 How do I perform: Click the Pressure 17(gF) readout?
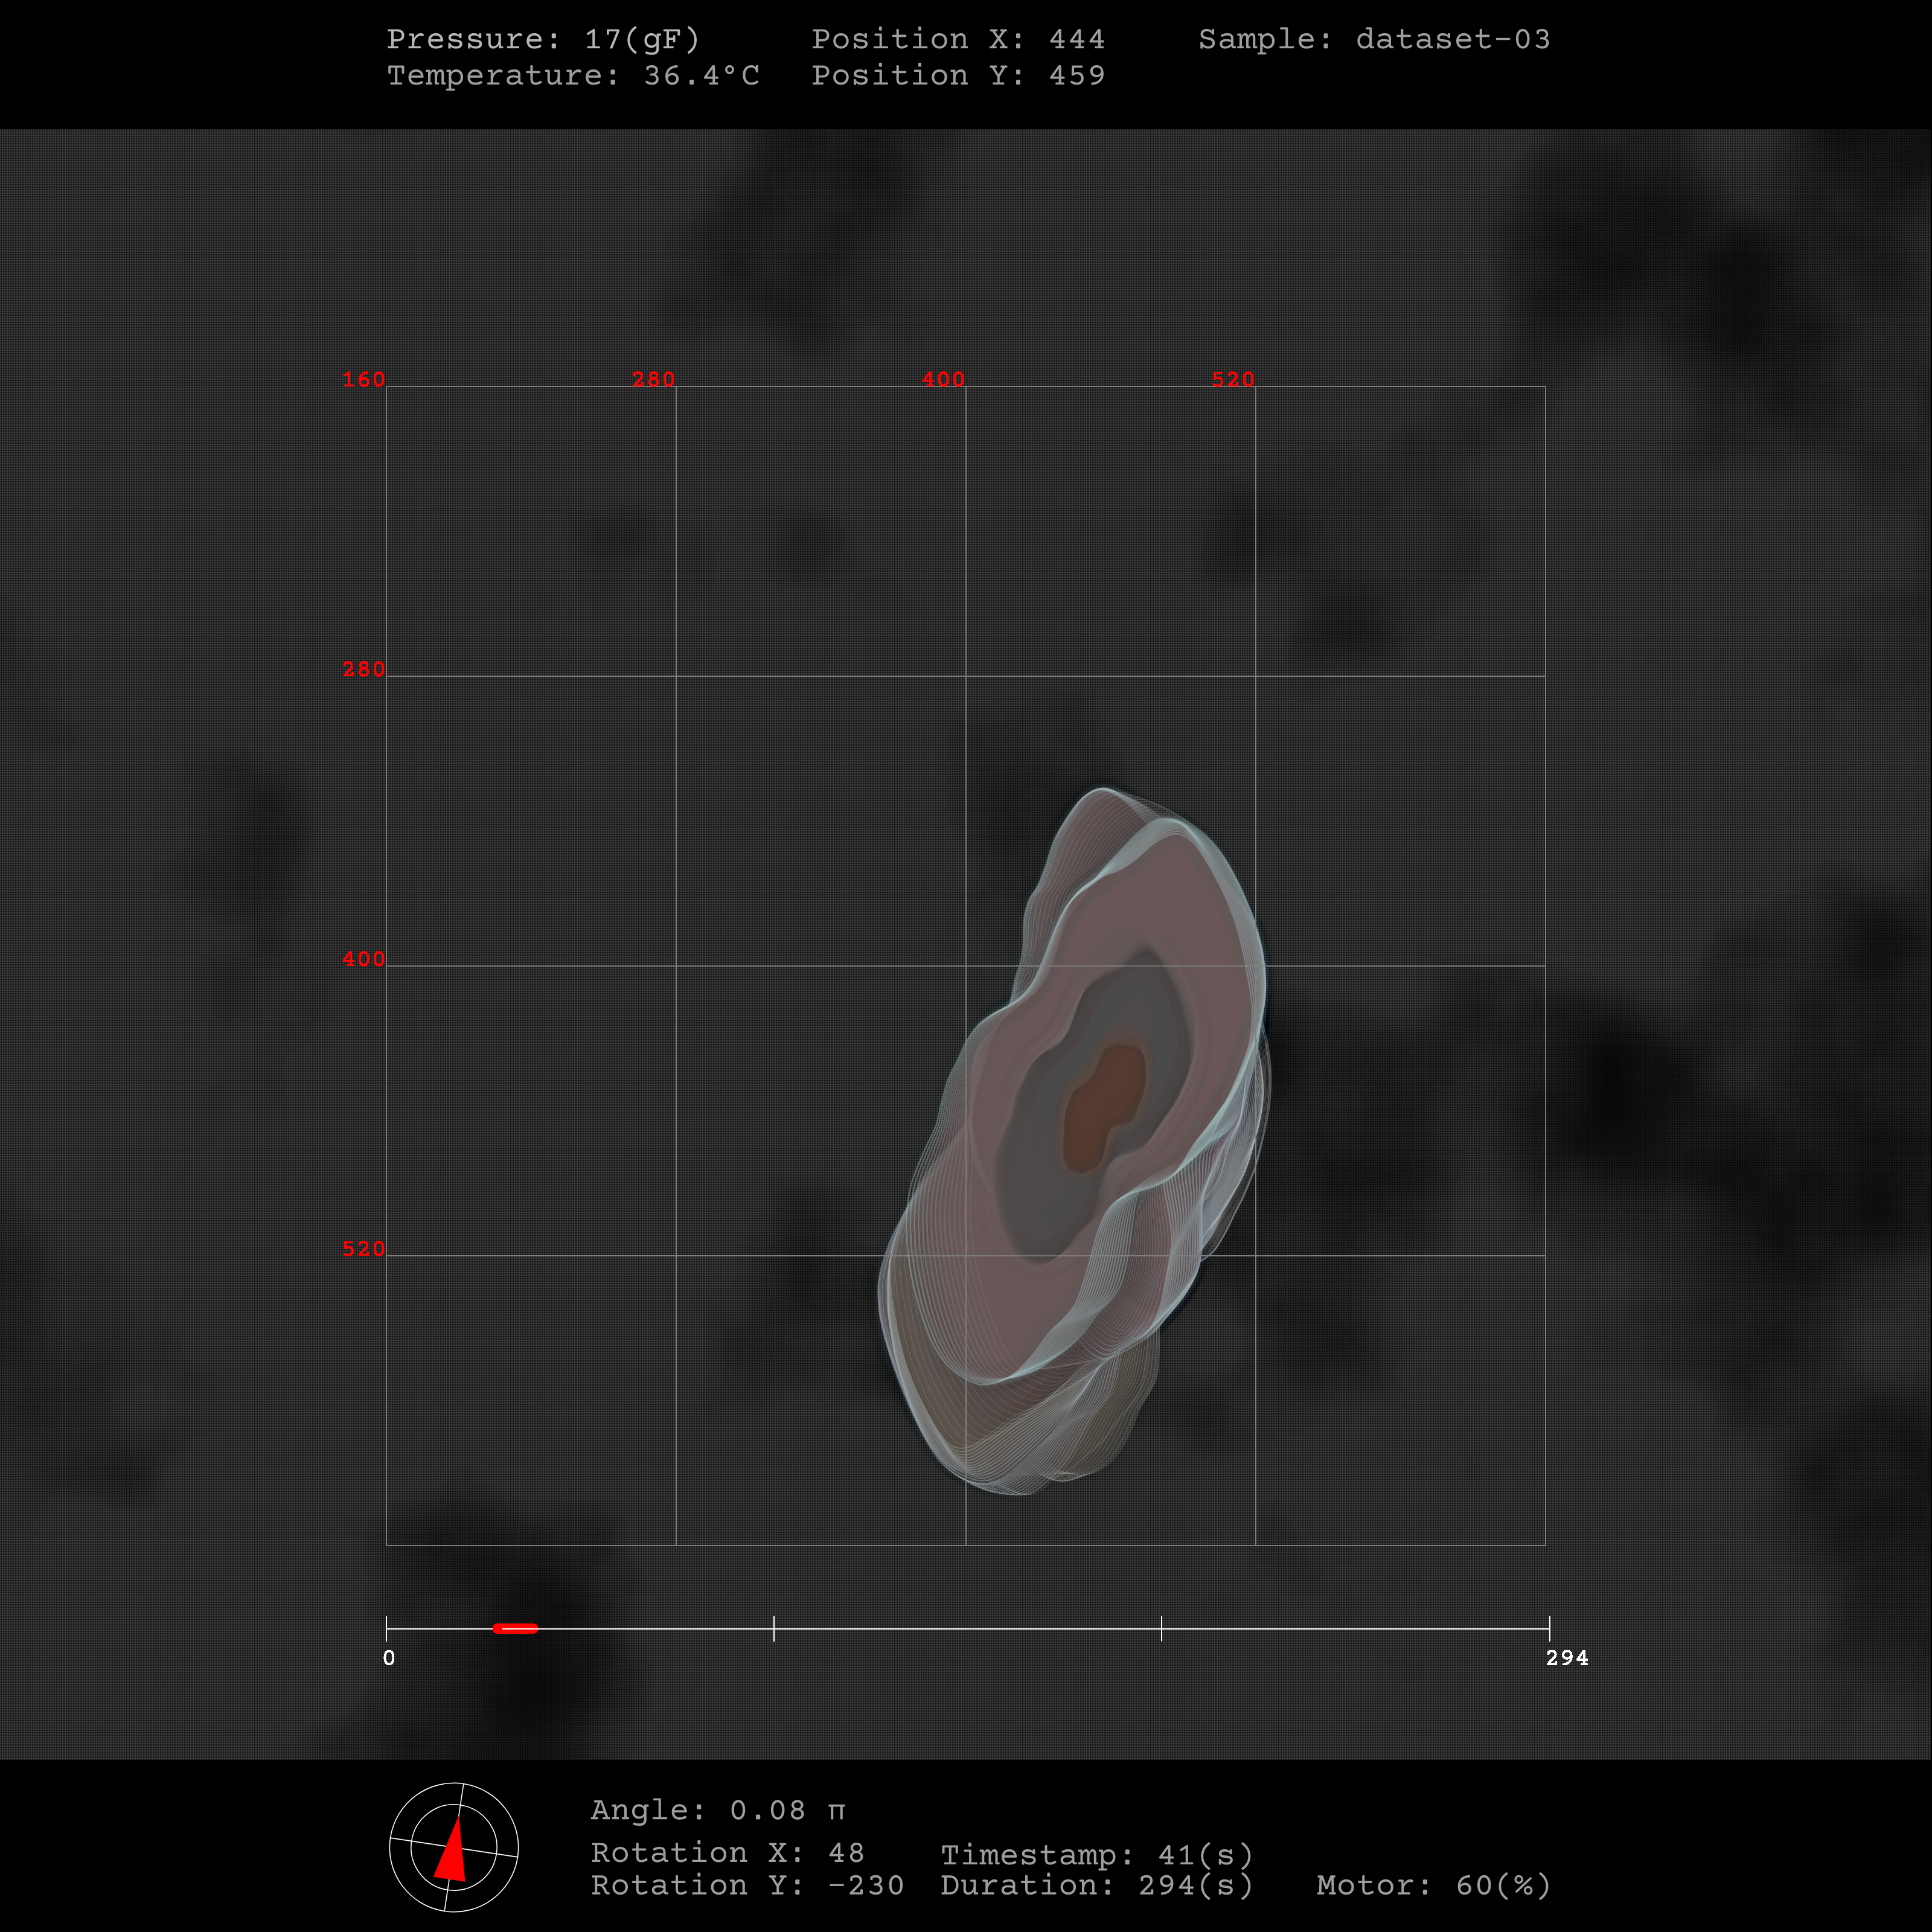pos(543,39)
